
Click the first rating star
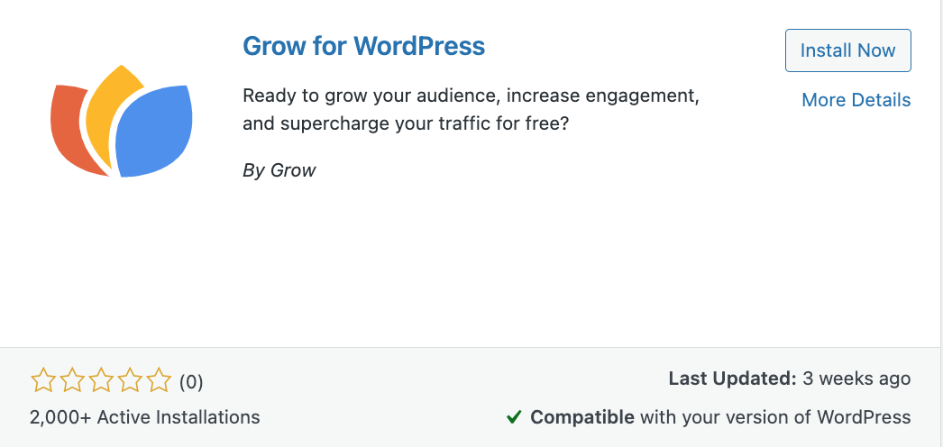42,381
